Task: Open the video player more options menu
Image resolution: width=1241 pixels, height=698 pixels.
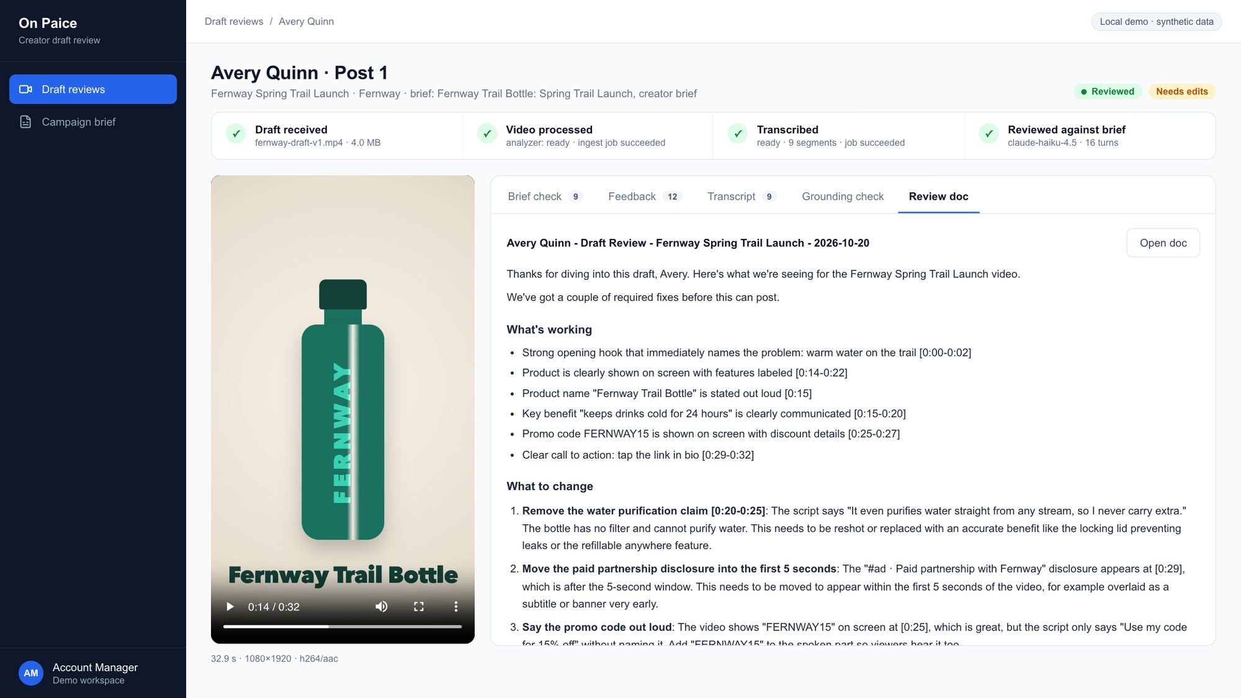Action: 456,606
